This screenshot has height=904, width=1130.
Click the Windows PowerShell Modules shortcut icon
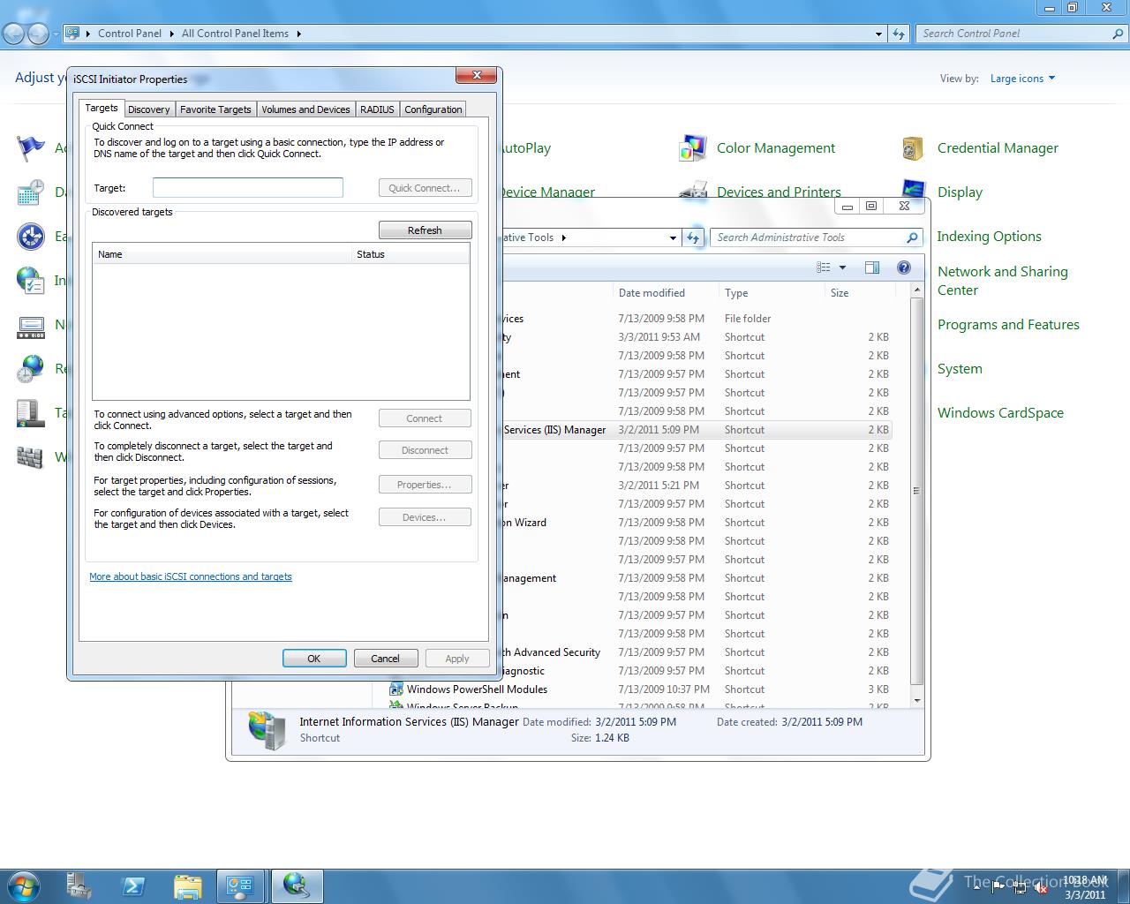click(397, 689)
